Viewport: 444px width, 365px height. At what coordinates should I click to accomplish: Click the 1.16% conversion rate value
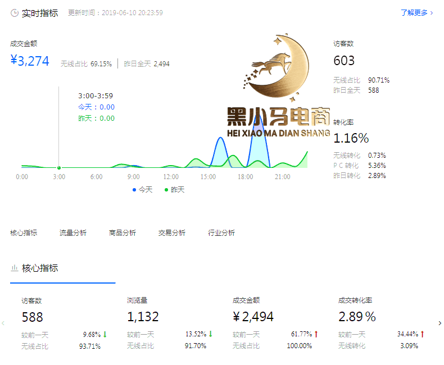pyautogui.click(x=351, y=138)
